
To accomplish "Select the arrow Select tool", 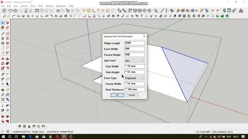I will click(x=3, y=23).
